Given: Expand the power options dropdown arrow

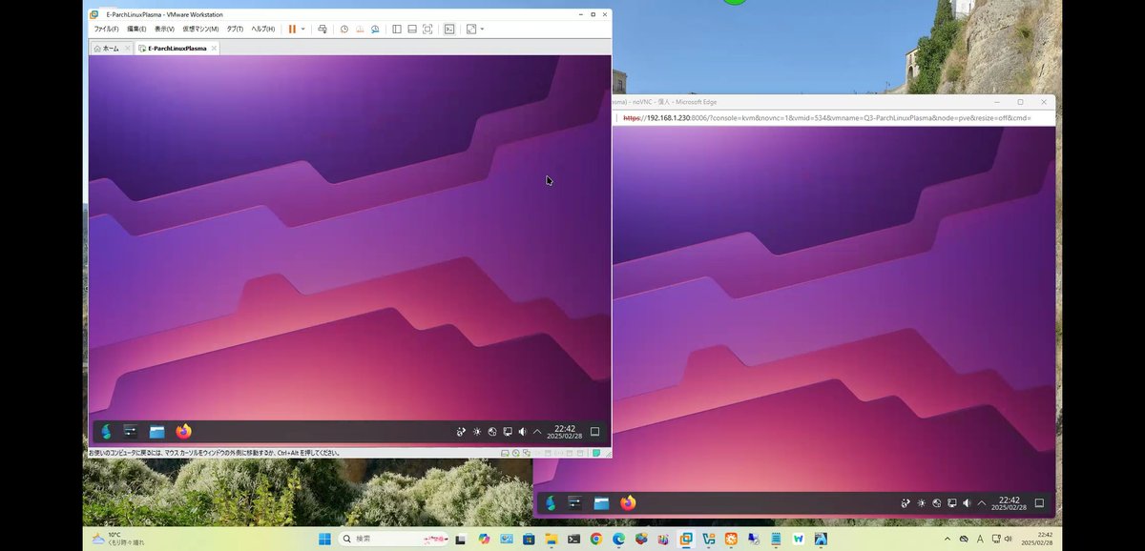Looking at the screenshot, I should click(x=303, y=30).
